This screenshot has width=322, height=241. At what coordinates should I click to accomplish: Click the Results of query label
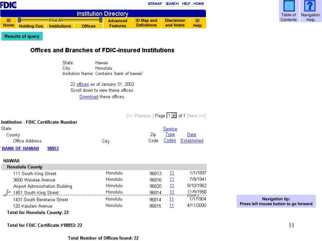(x=22, y=36)
